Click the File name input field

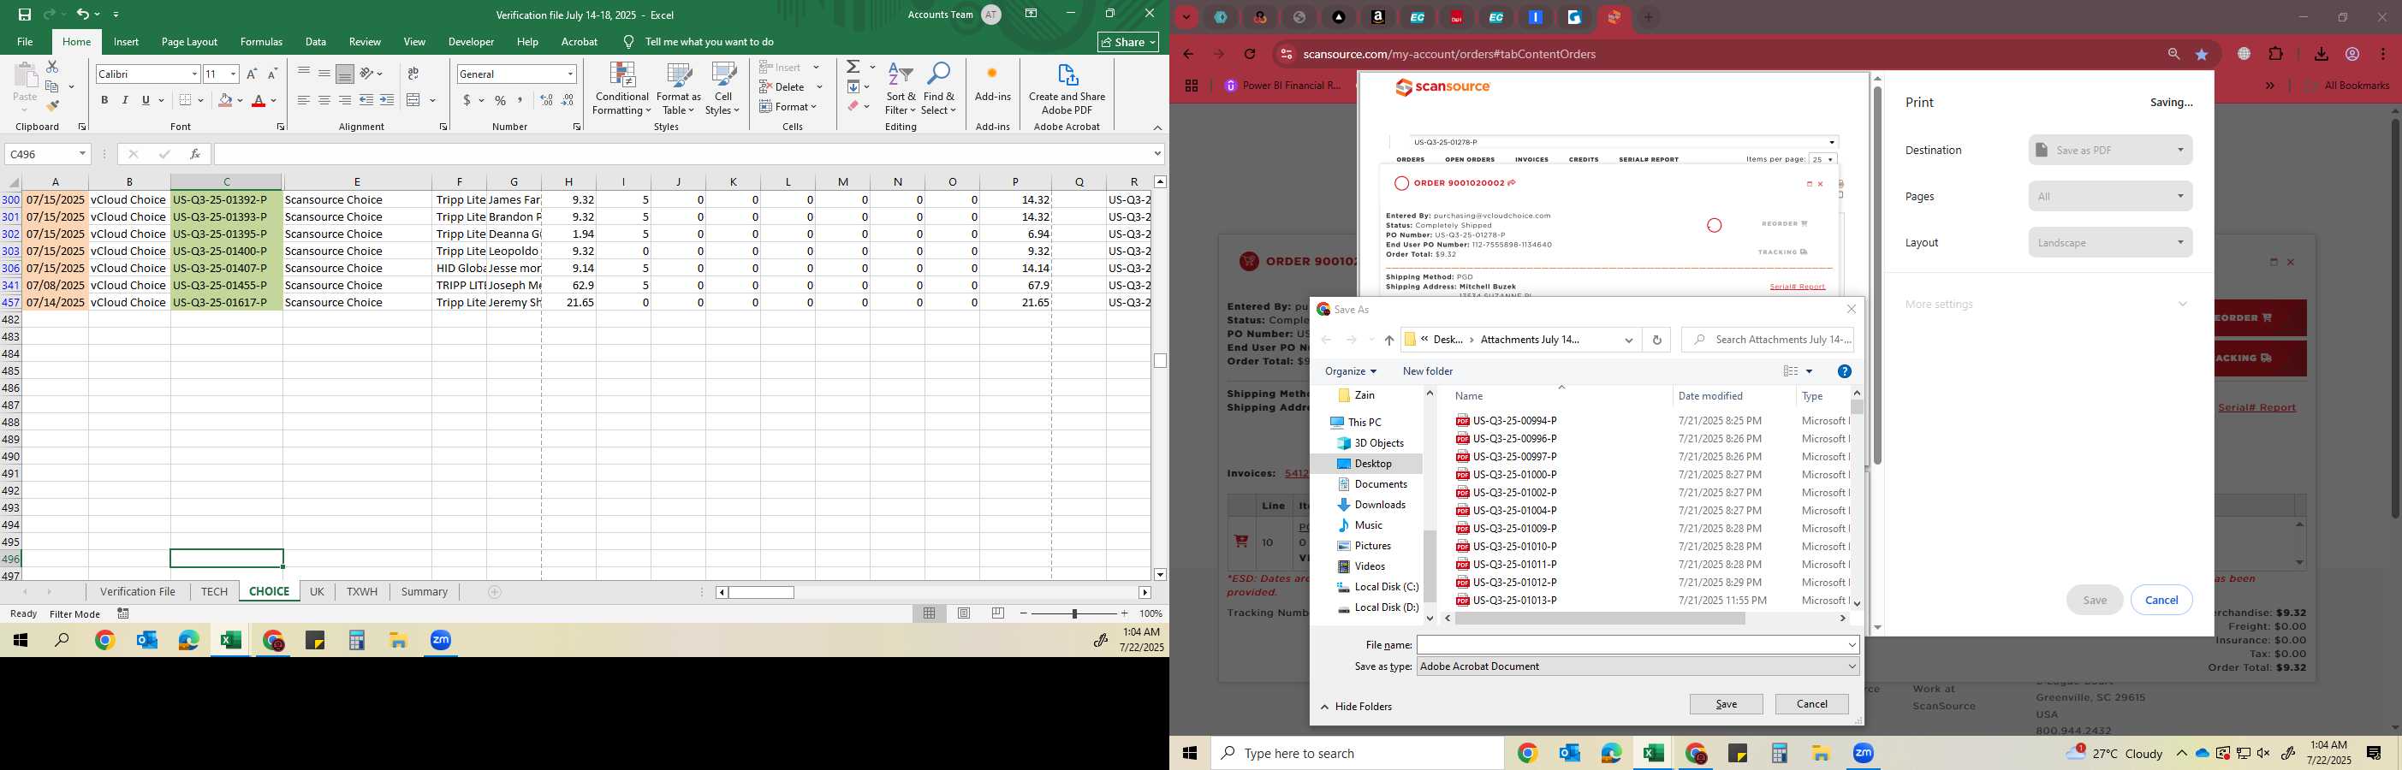(x=1638, y=645)
